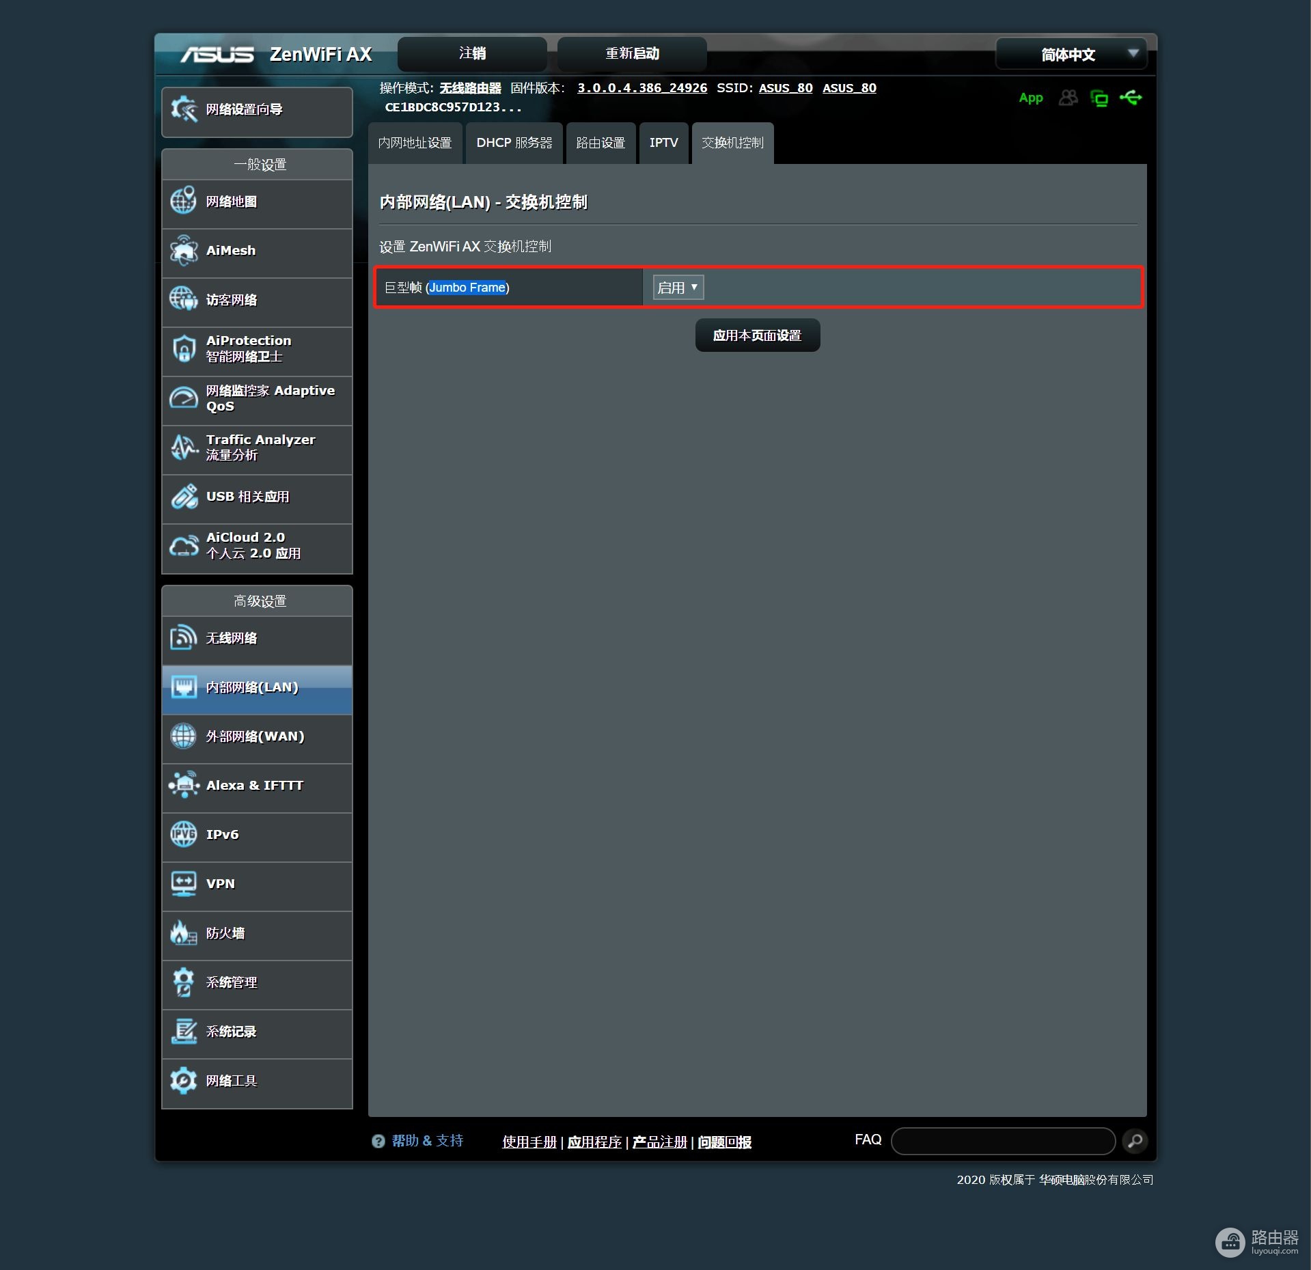Expand the language selector 简体中文
This screenshot has height=1270, width=1311.
1071,54
